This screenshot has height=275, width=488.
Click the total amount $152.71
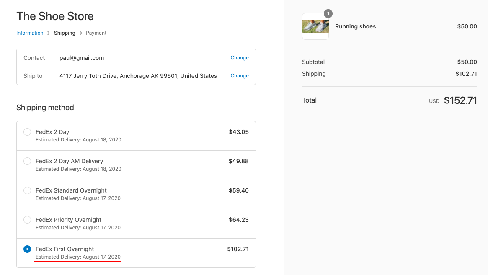460,100
